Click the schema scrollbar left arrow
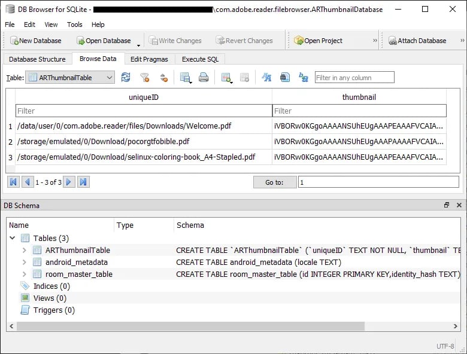Viewport: 467px width, 354px height. (11, 326)
